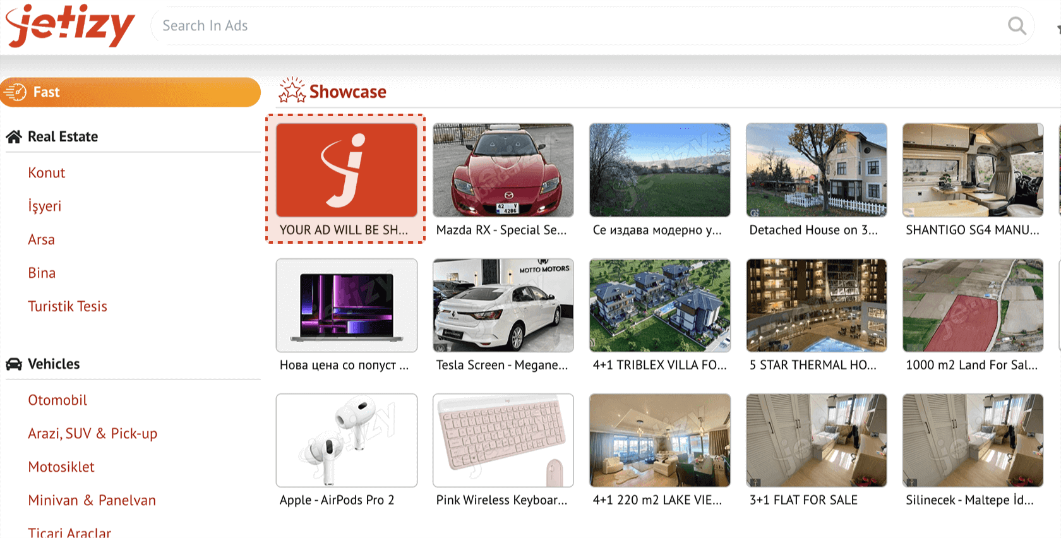Click the Showcase stars icon
The height and width of the screenshot is (538, 1061).
[x=292, y=90]
